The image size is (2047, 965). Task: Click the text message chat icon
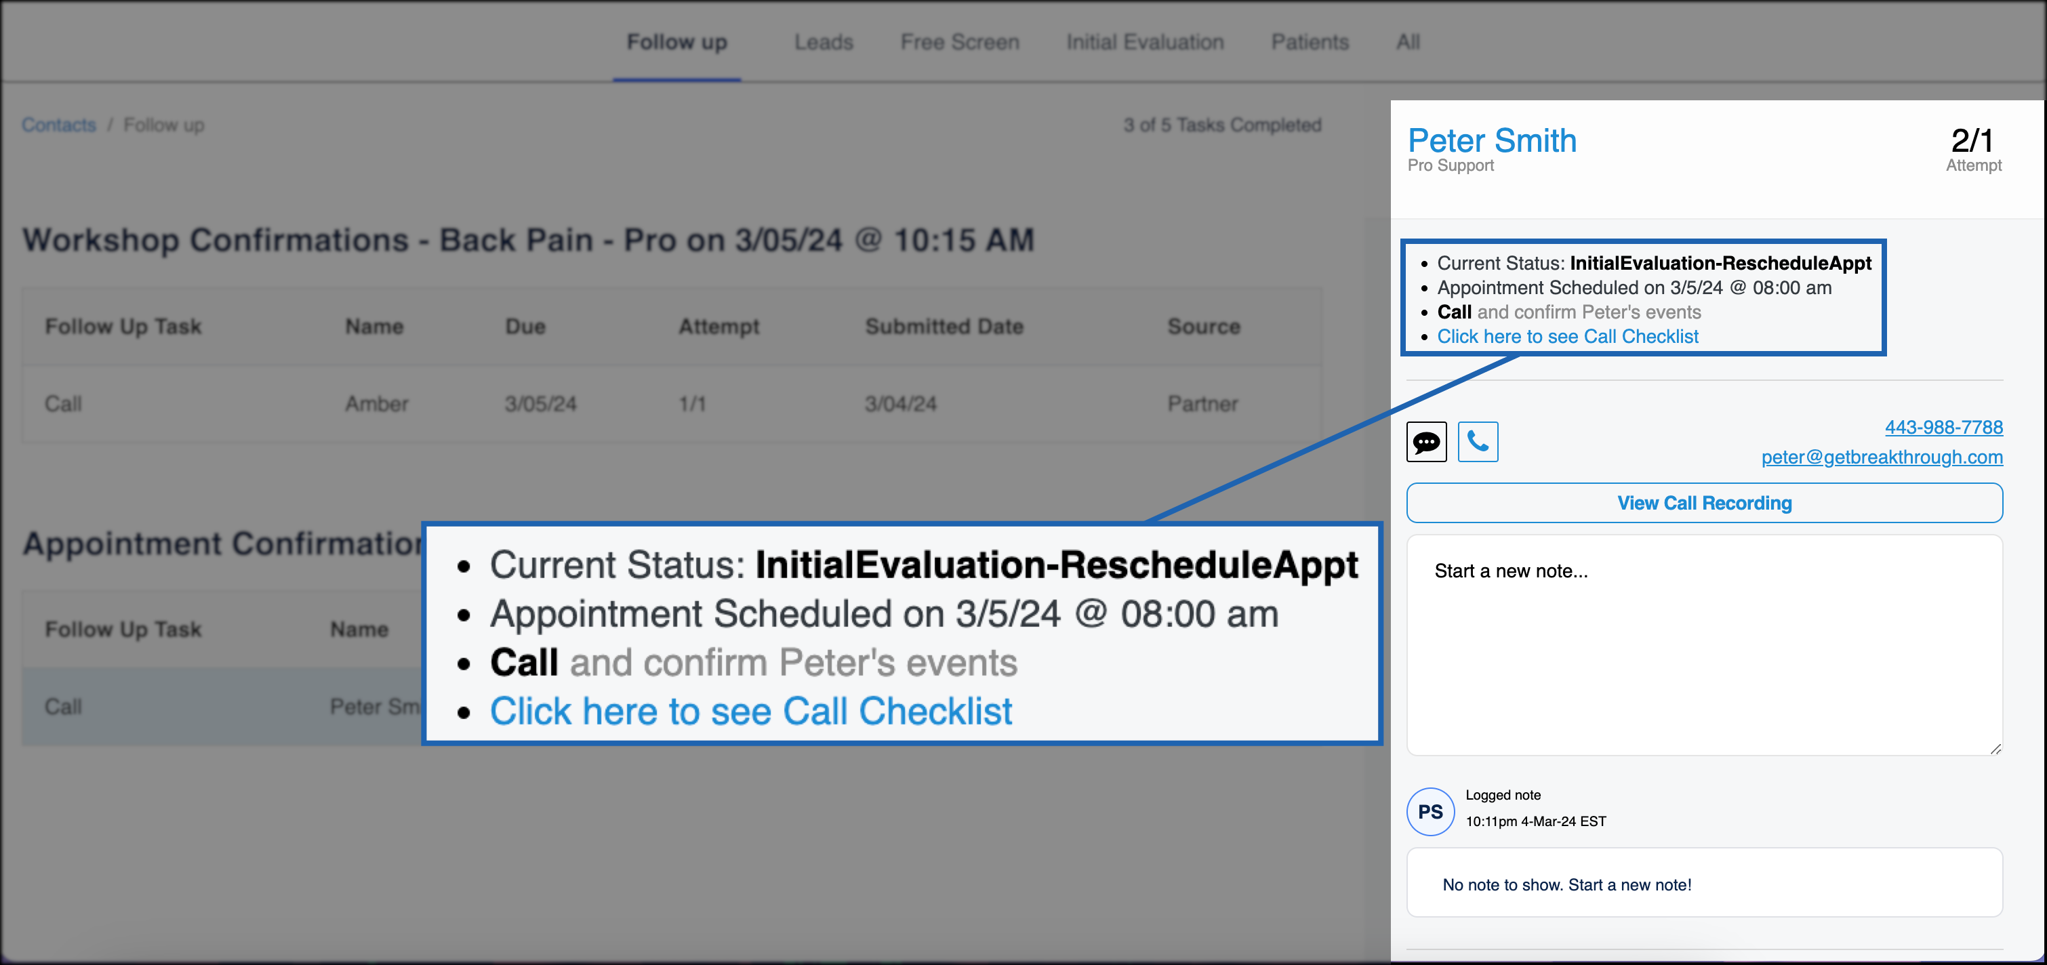1426,442
